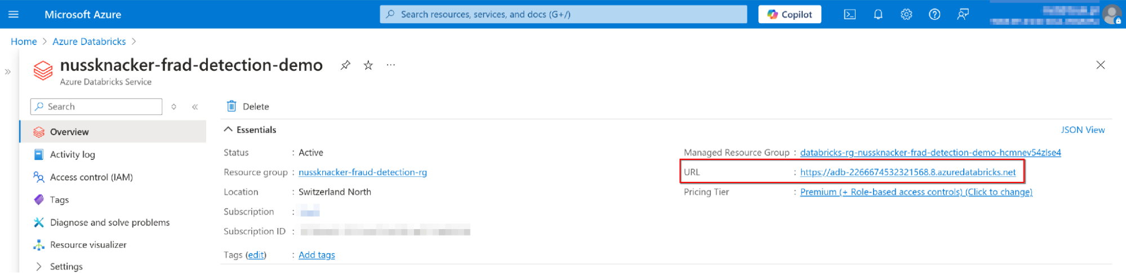Open the portal hamburger menu
This screenshot has width=1126, height=273.
14,14
